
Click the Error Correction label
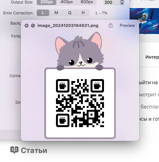[18, 13]
